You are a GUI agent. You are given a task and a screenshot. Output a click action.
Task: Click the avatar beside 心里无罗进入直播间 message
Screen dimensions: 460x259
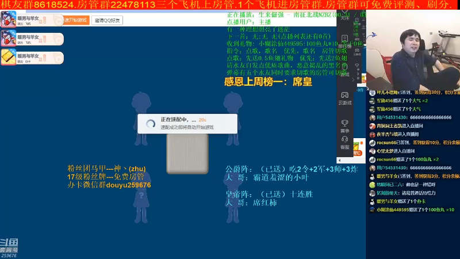(x=372, y=151)
